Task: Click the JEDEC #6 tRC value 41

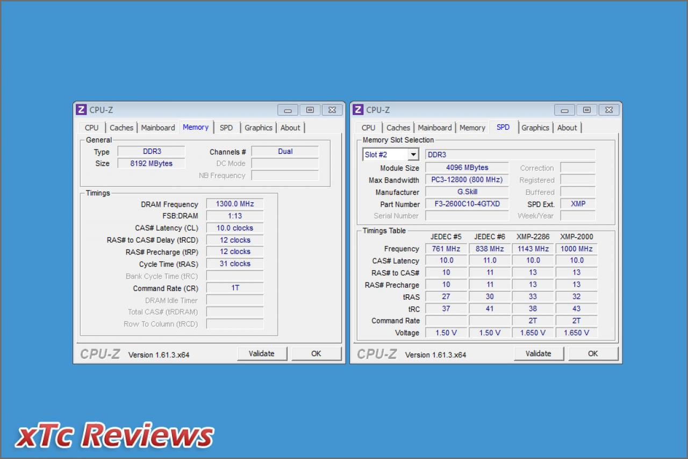Action: (x=490, y=308)
